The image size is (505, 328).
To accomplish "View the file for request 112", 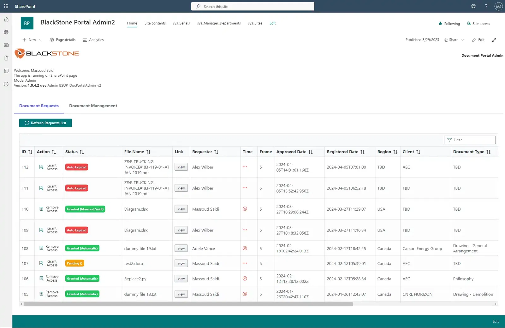I will (181, 167).
